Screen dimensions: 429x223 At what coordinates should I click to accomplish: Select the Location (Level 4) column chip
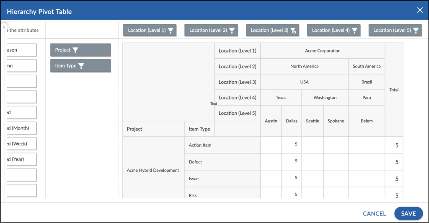[333, 30]
